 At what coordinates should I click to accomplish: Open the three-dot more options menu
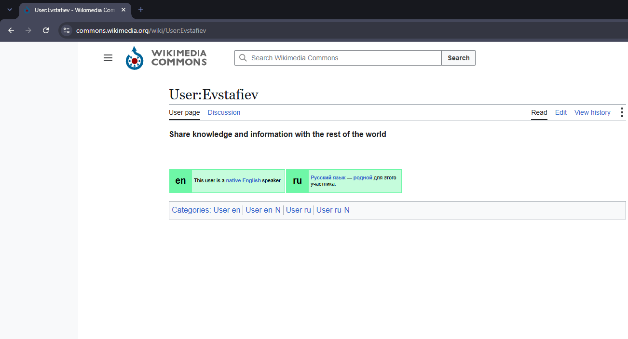coord(622,112)
